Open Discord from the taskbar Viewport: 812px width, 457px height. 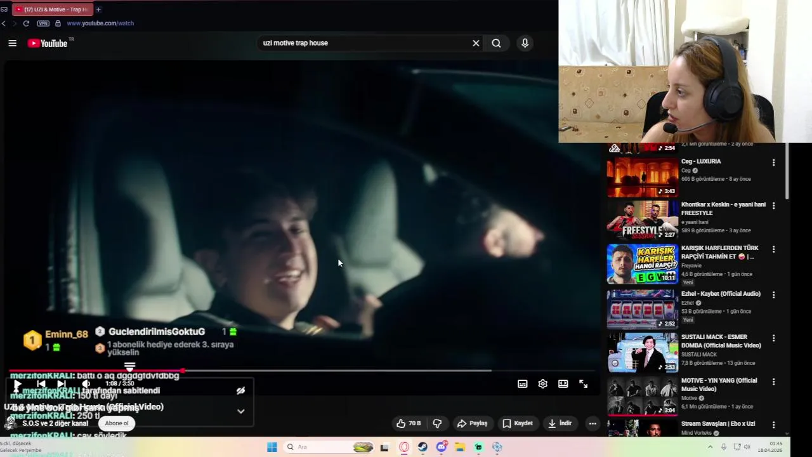[442, 447]
